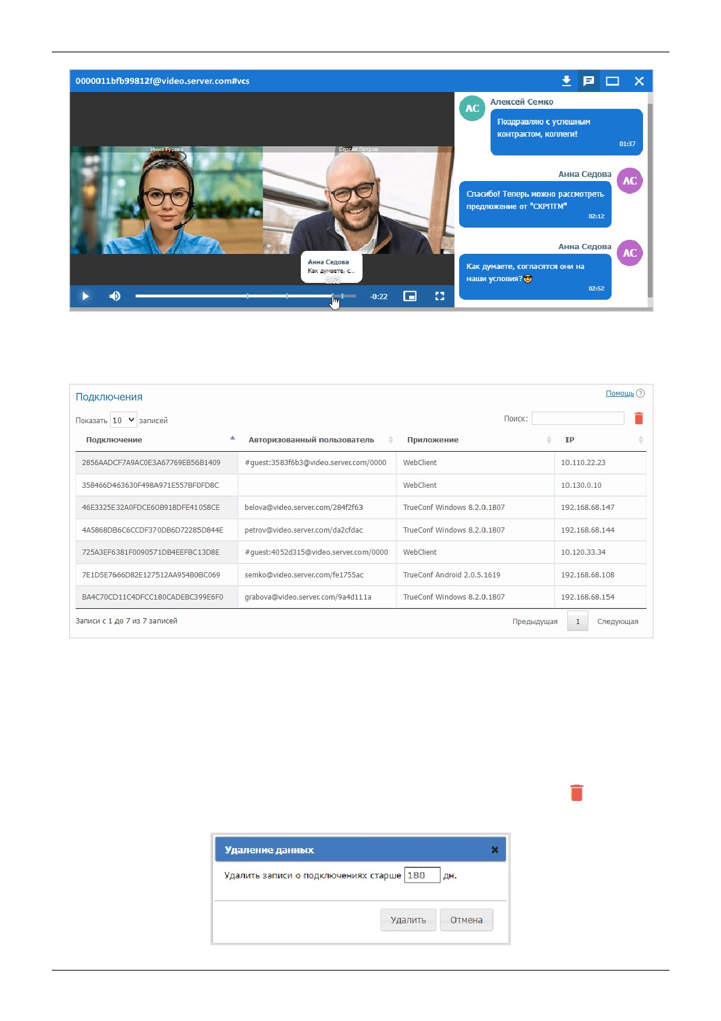Close the Удаление данных dialog
The image size is (721, 1021).
pos(495,850)
